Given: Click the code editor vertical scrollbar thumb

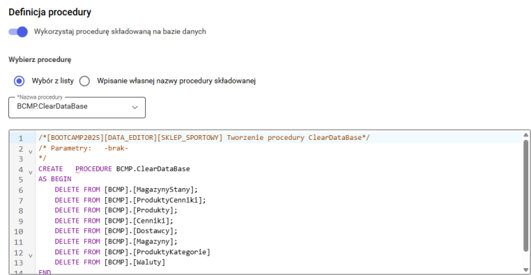Looking at the screenshot, I should tap(525, 196).
